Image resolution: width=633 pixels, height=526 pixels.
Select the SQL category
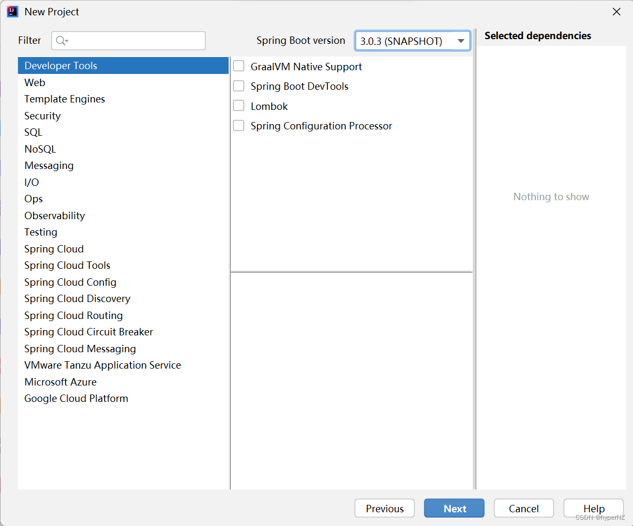click(123, 133)
